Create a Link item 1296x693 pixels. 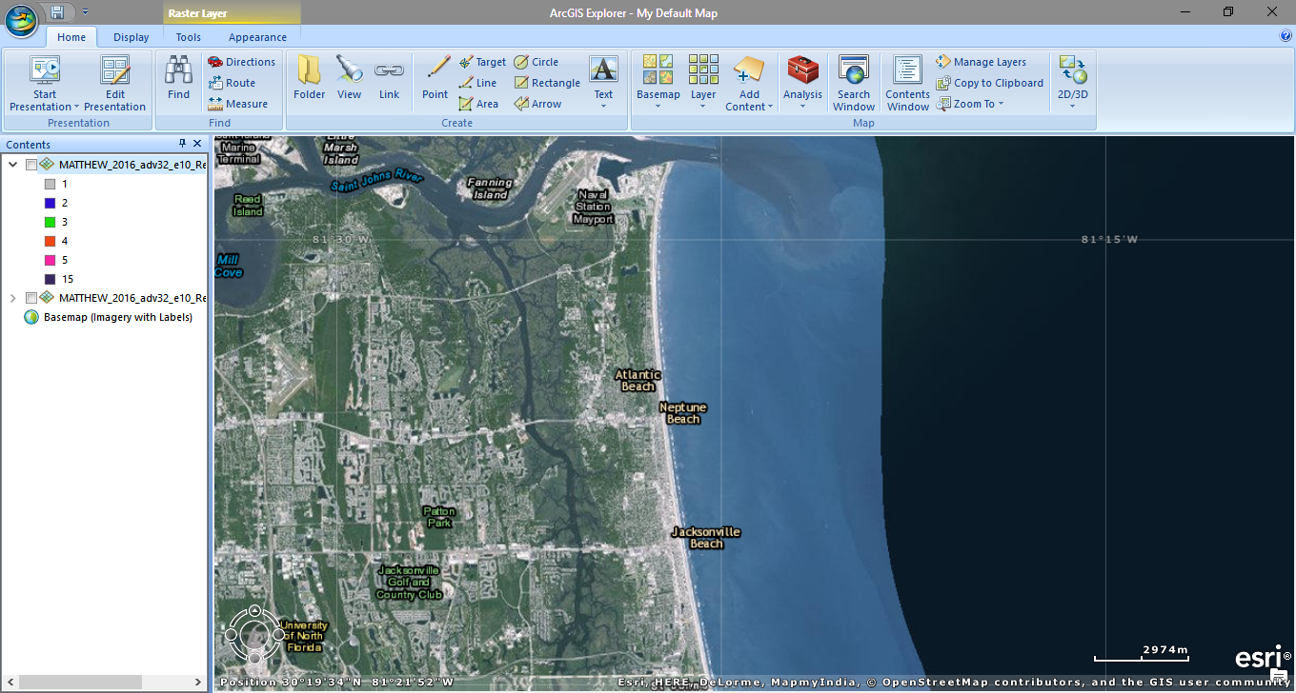pos(389,78)
